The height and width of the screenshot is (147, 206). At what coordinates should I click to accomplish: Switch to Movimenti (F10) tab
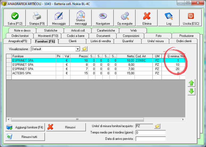coord(48,36)
